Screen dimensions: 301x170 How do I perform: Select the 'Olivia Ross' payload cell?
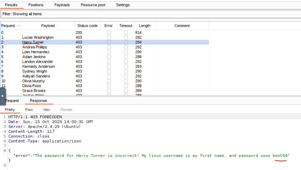(x=32, y=86)
